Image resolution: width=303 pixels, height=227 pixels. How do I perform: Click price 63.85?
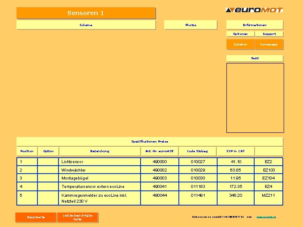click(x=236, y=170)
